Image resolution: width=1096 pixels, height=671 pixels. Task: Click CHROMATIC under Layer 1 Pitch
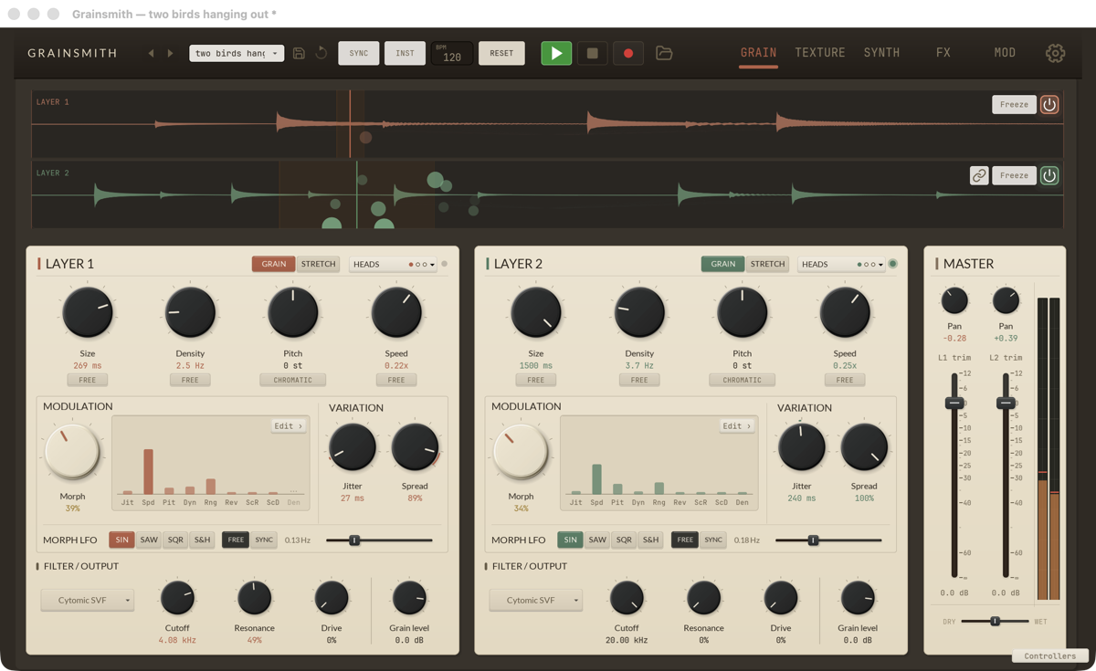coord(293,380)
